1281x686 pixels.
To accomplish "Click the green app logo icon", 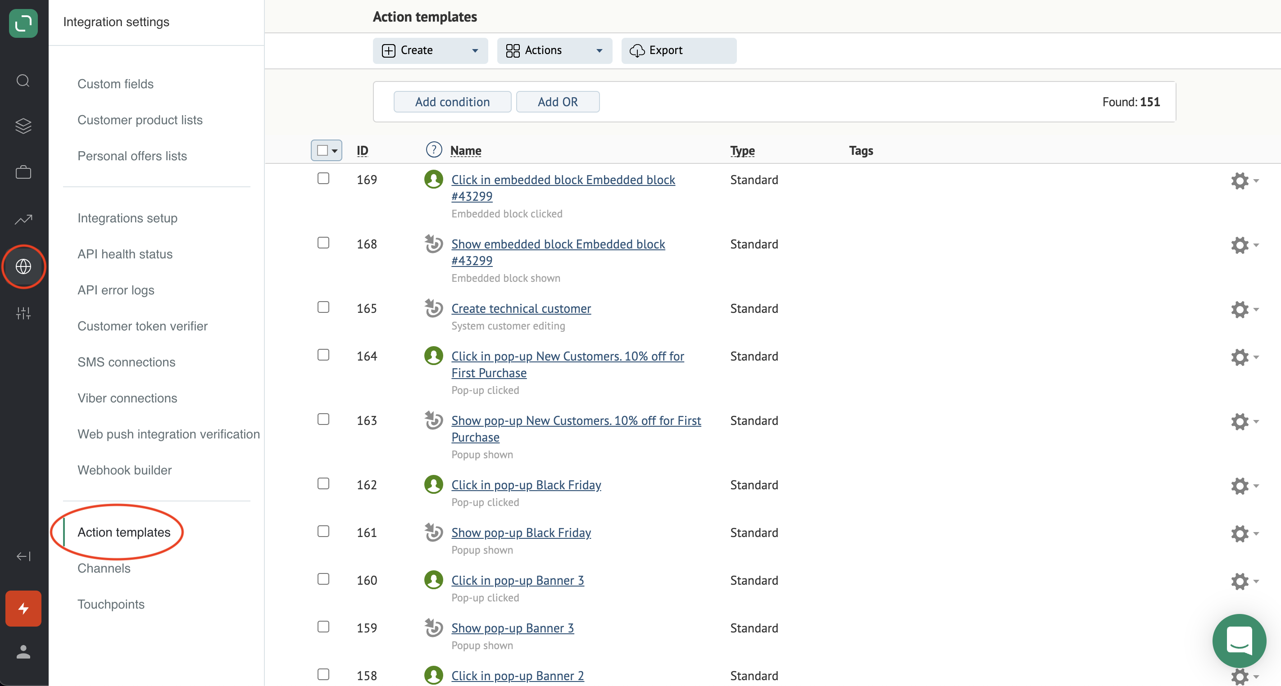I will point(23,23).
